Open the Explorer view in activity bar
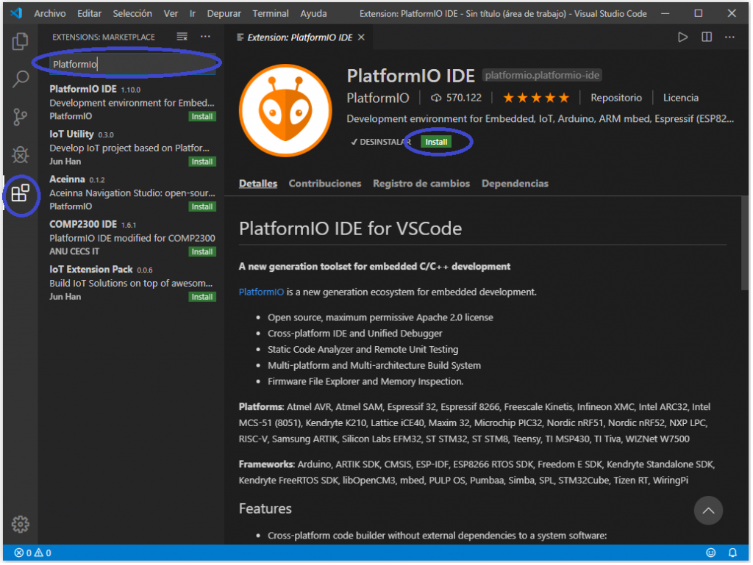 [x=21, y=41]
